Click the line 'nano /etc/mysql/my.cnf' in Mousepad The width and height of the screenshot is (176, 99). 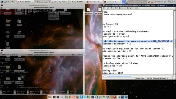118,14
